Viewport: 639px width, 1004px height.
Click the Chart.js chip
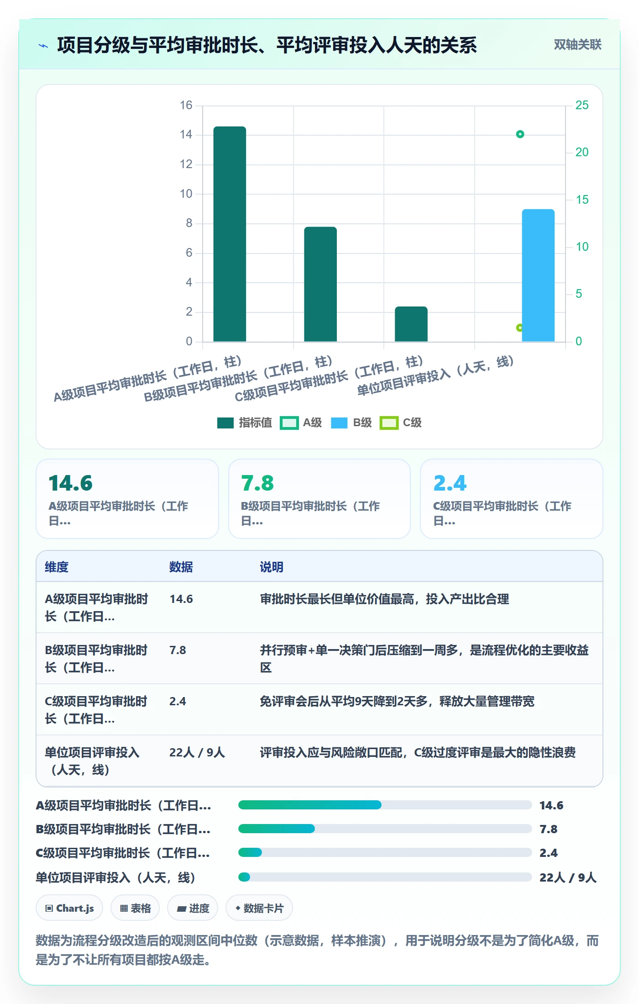[69, 908]
